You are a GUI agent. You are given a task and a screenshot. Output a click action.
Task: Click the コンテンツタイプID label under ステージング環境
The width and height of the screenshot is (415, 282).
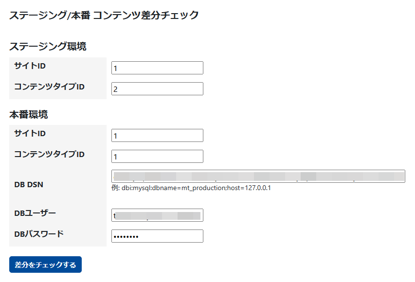49,87
